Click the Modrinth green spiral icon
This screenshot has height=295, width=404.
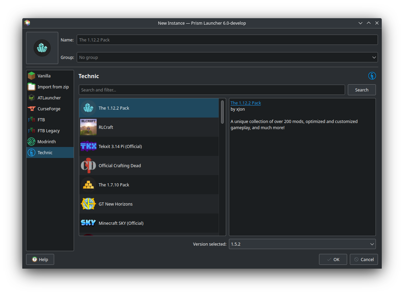(32, 142)
